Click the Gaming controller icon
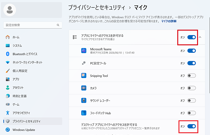 [x=7, y=104]
